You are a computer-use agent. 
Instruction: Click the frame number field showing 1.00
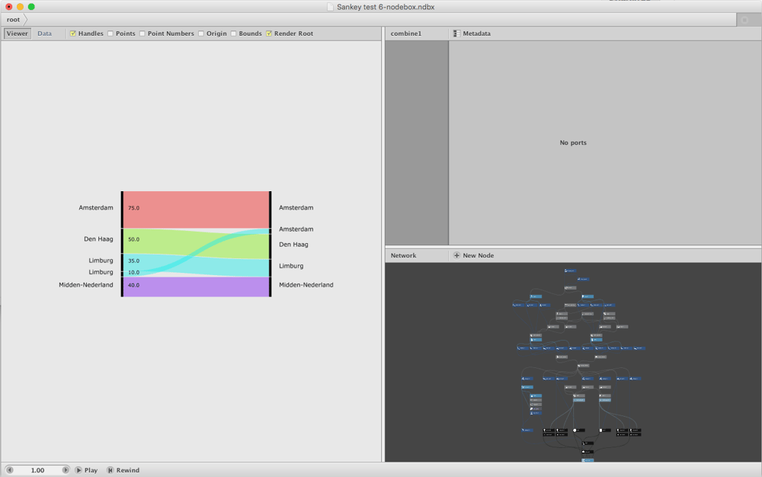37,470
